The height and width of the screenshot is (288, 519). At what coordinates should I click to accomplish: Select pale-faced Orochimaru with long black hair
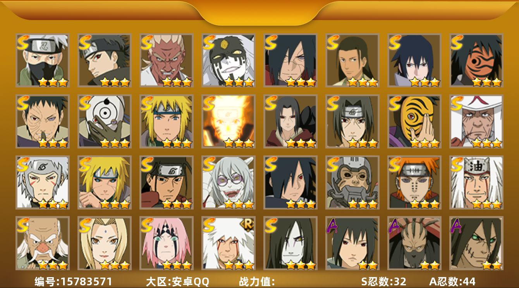point(290,243)
